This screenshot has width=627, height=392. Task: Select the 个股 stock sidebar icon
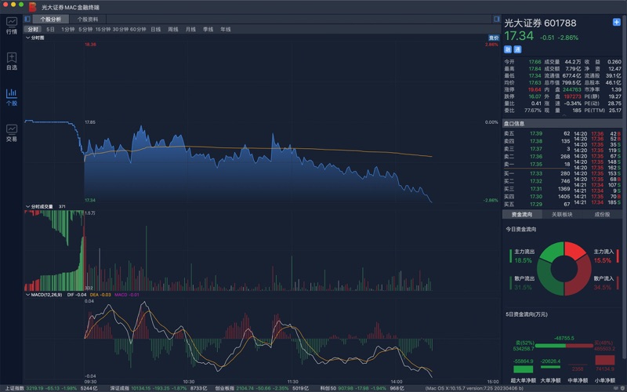pyautogui.click(x=12, y=96)
